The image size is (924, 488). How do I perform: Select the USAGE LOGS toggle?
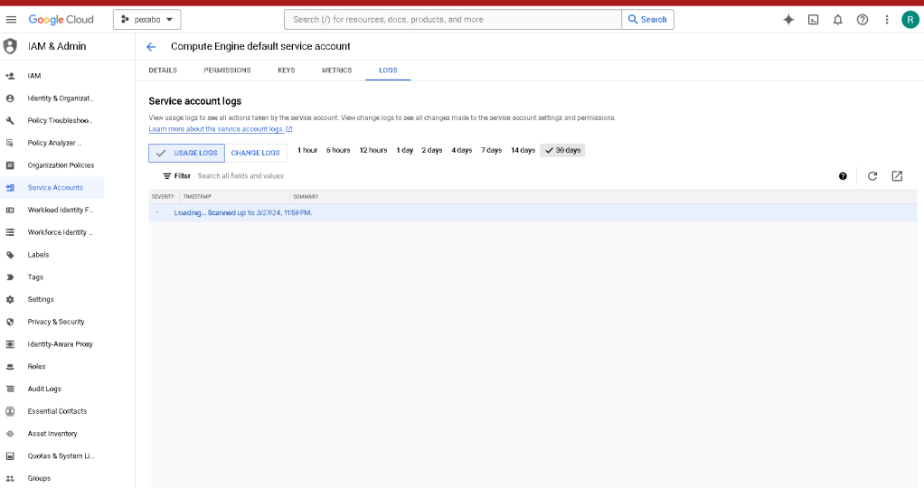pyautogui.click(x=186, y=153)
